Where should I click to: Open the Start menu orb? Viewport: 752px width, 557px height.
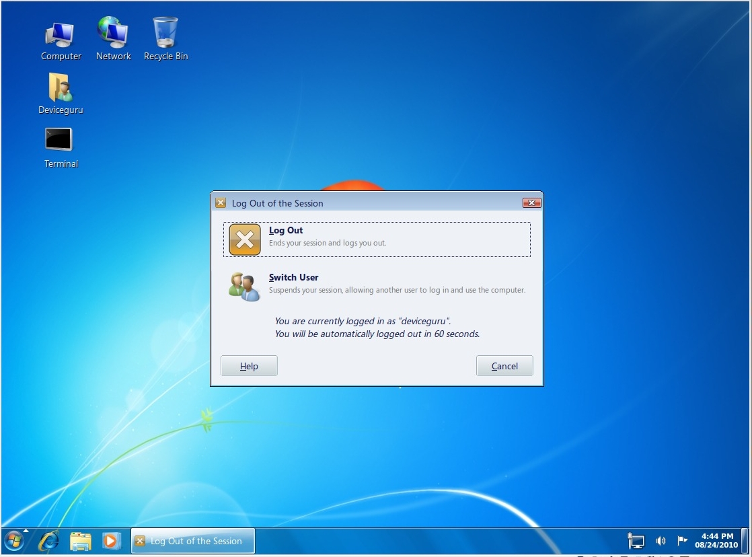tap(14, 541)
